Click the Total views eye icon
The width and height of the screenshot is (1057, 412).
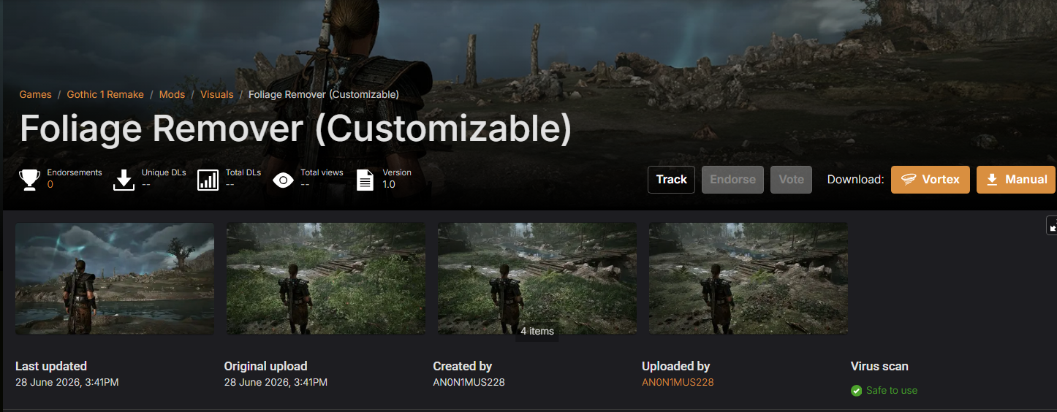283,180
